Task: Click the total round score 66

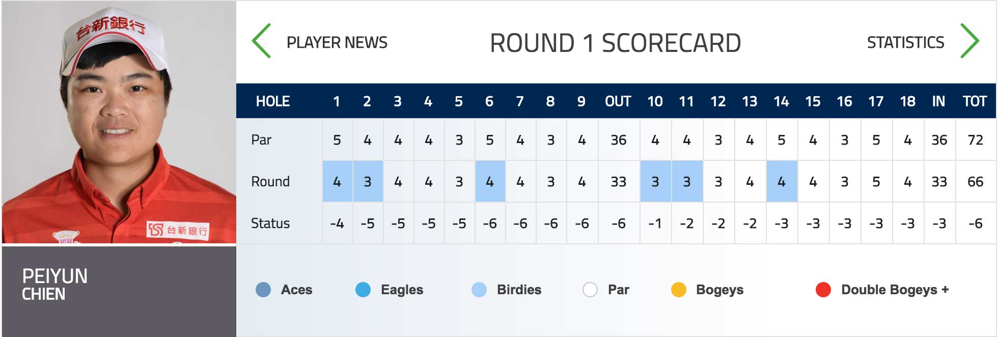Action: click(975, 182)
